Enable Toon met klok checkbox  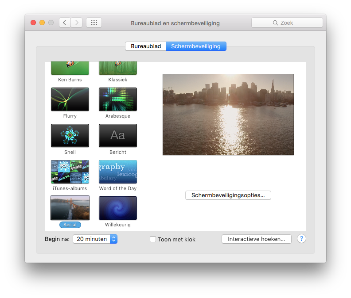click(x=153, y=239)
